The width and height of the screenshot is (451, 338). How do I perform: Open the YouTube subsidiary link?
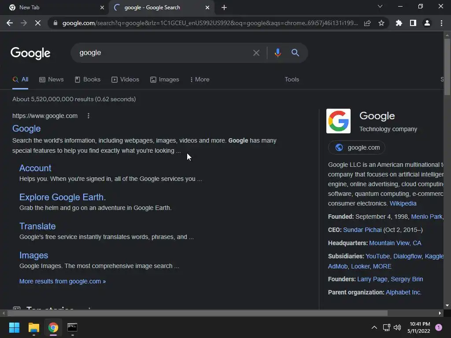(x=377, y=257)
